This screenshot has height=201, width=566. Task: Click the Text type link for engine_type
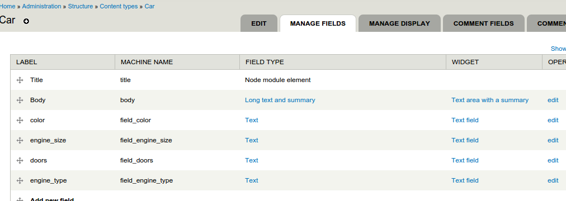click(x=251, y=180)
